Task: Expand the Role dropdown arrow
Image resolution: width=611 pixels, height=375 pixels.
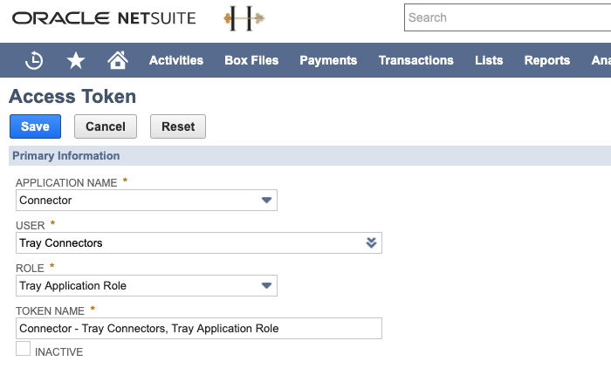Action: 266,286
